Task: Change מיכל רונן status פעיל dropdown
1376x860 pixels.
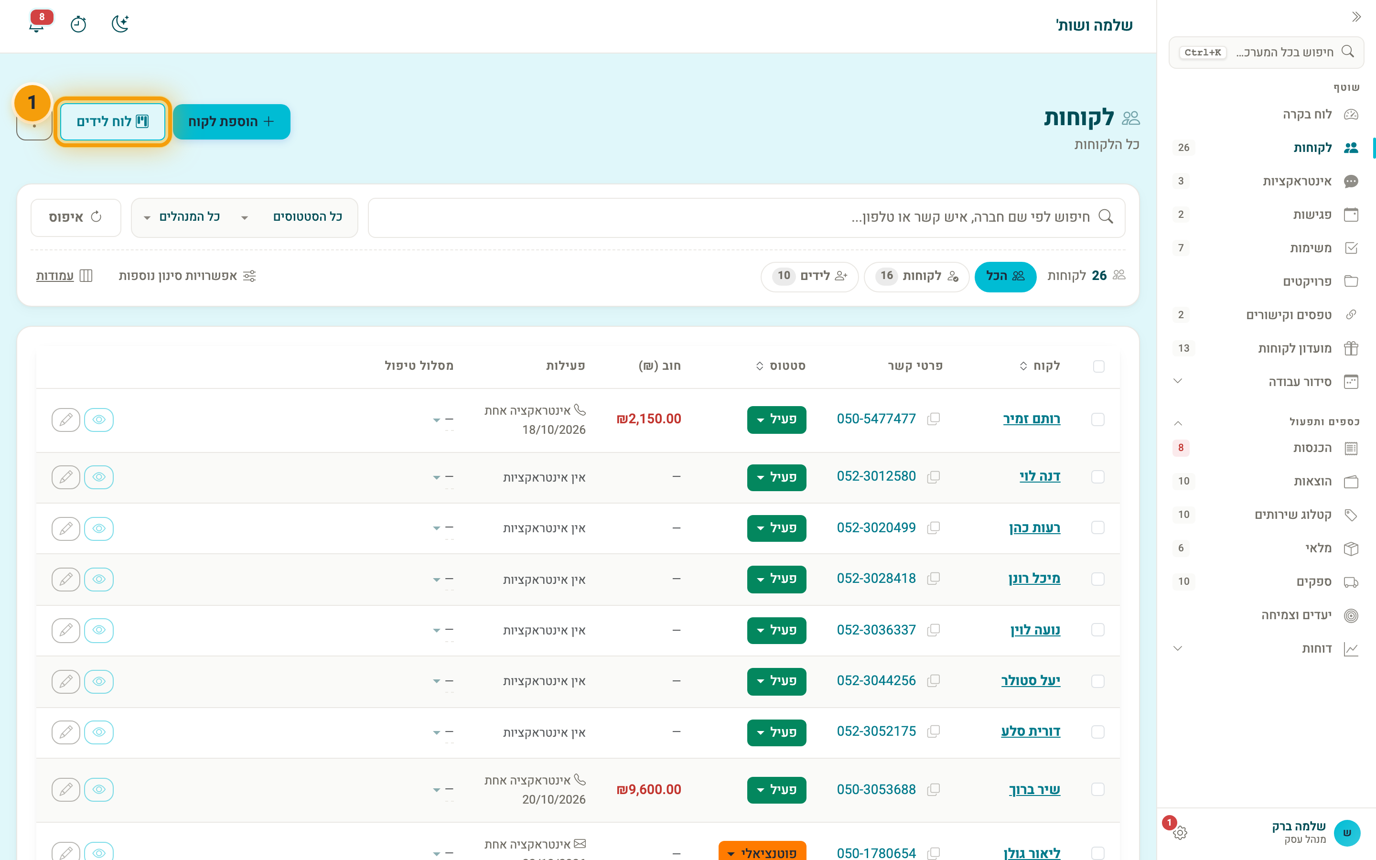Action: (x=776, y=579)
